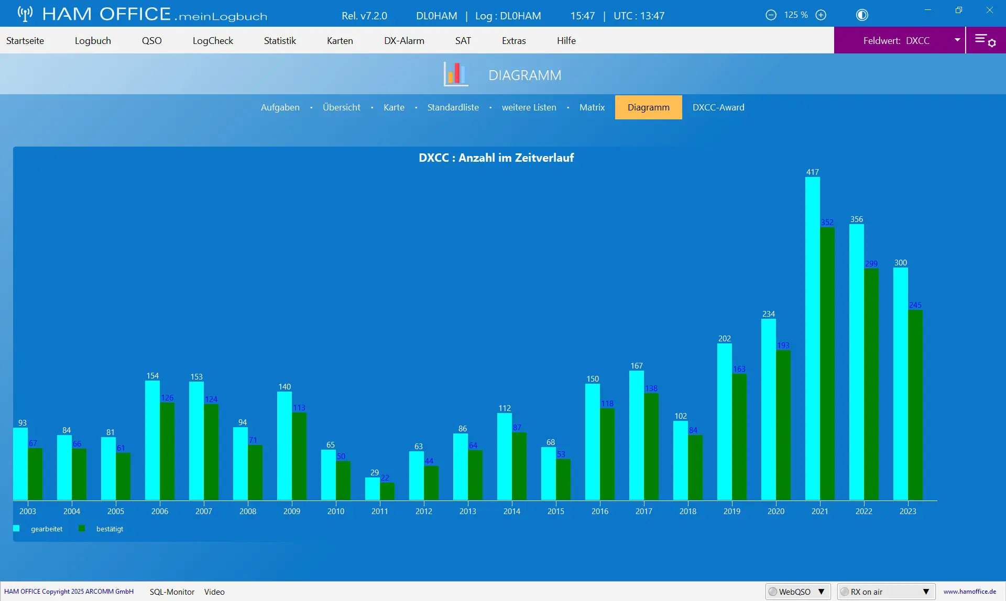Click the 2021 gearbeitet bar labeled 417

(813, 339)
